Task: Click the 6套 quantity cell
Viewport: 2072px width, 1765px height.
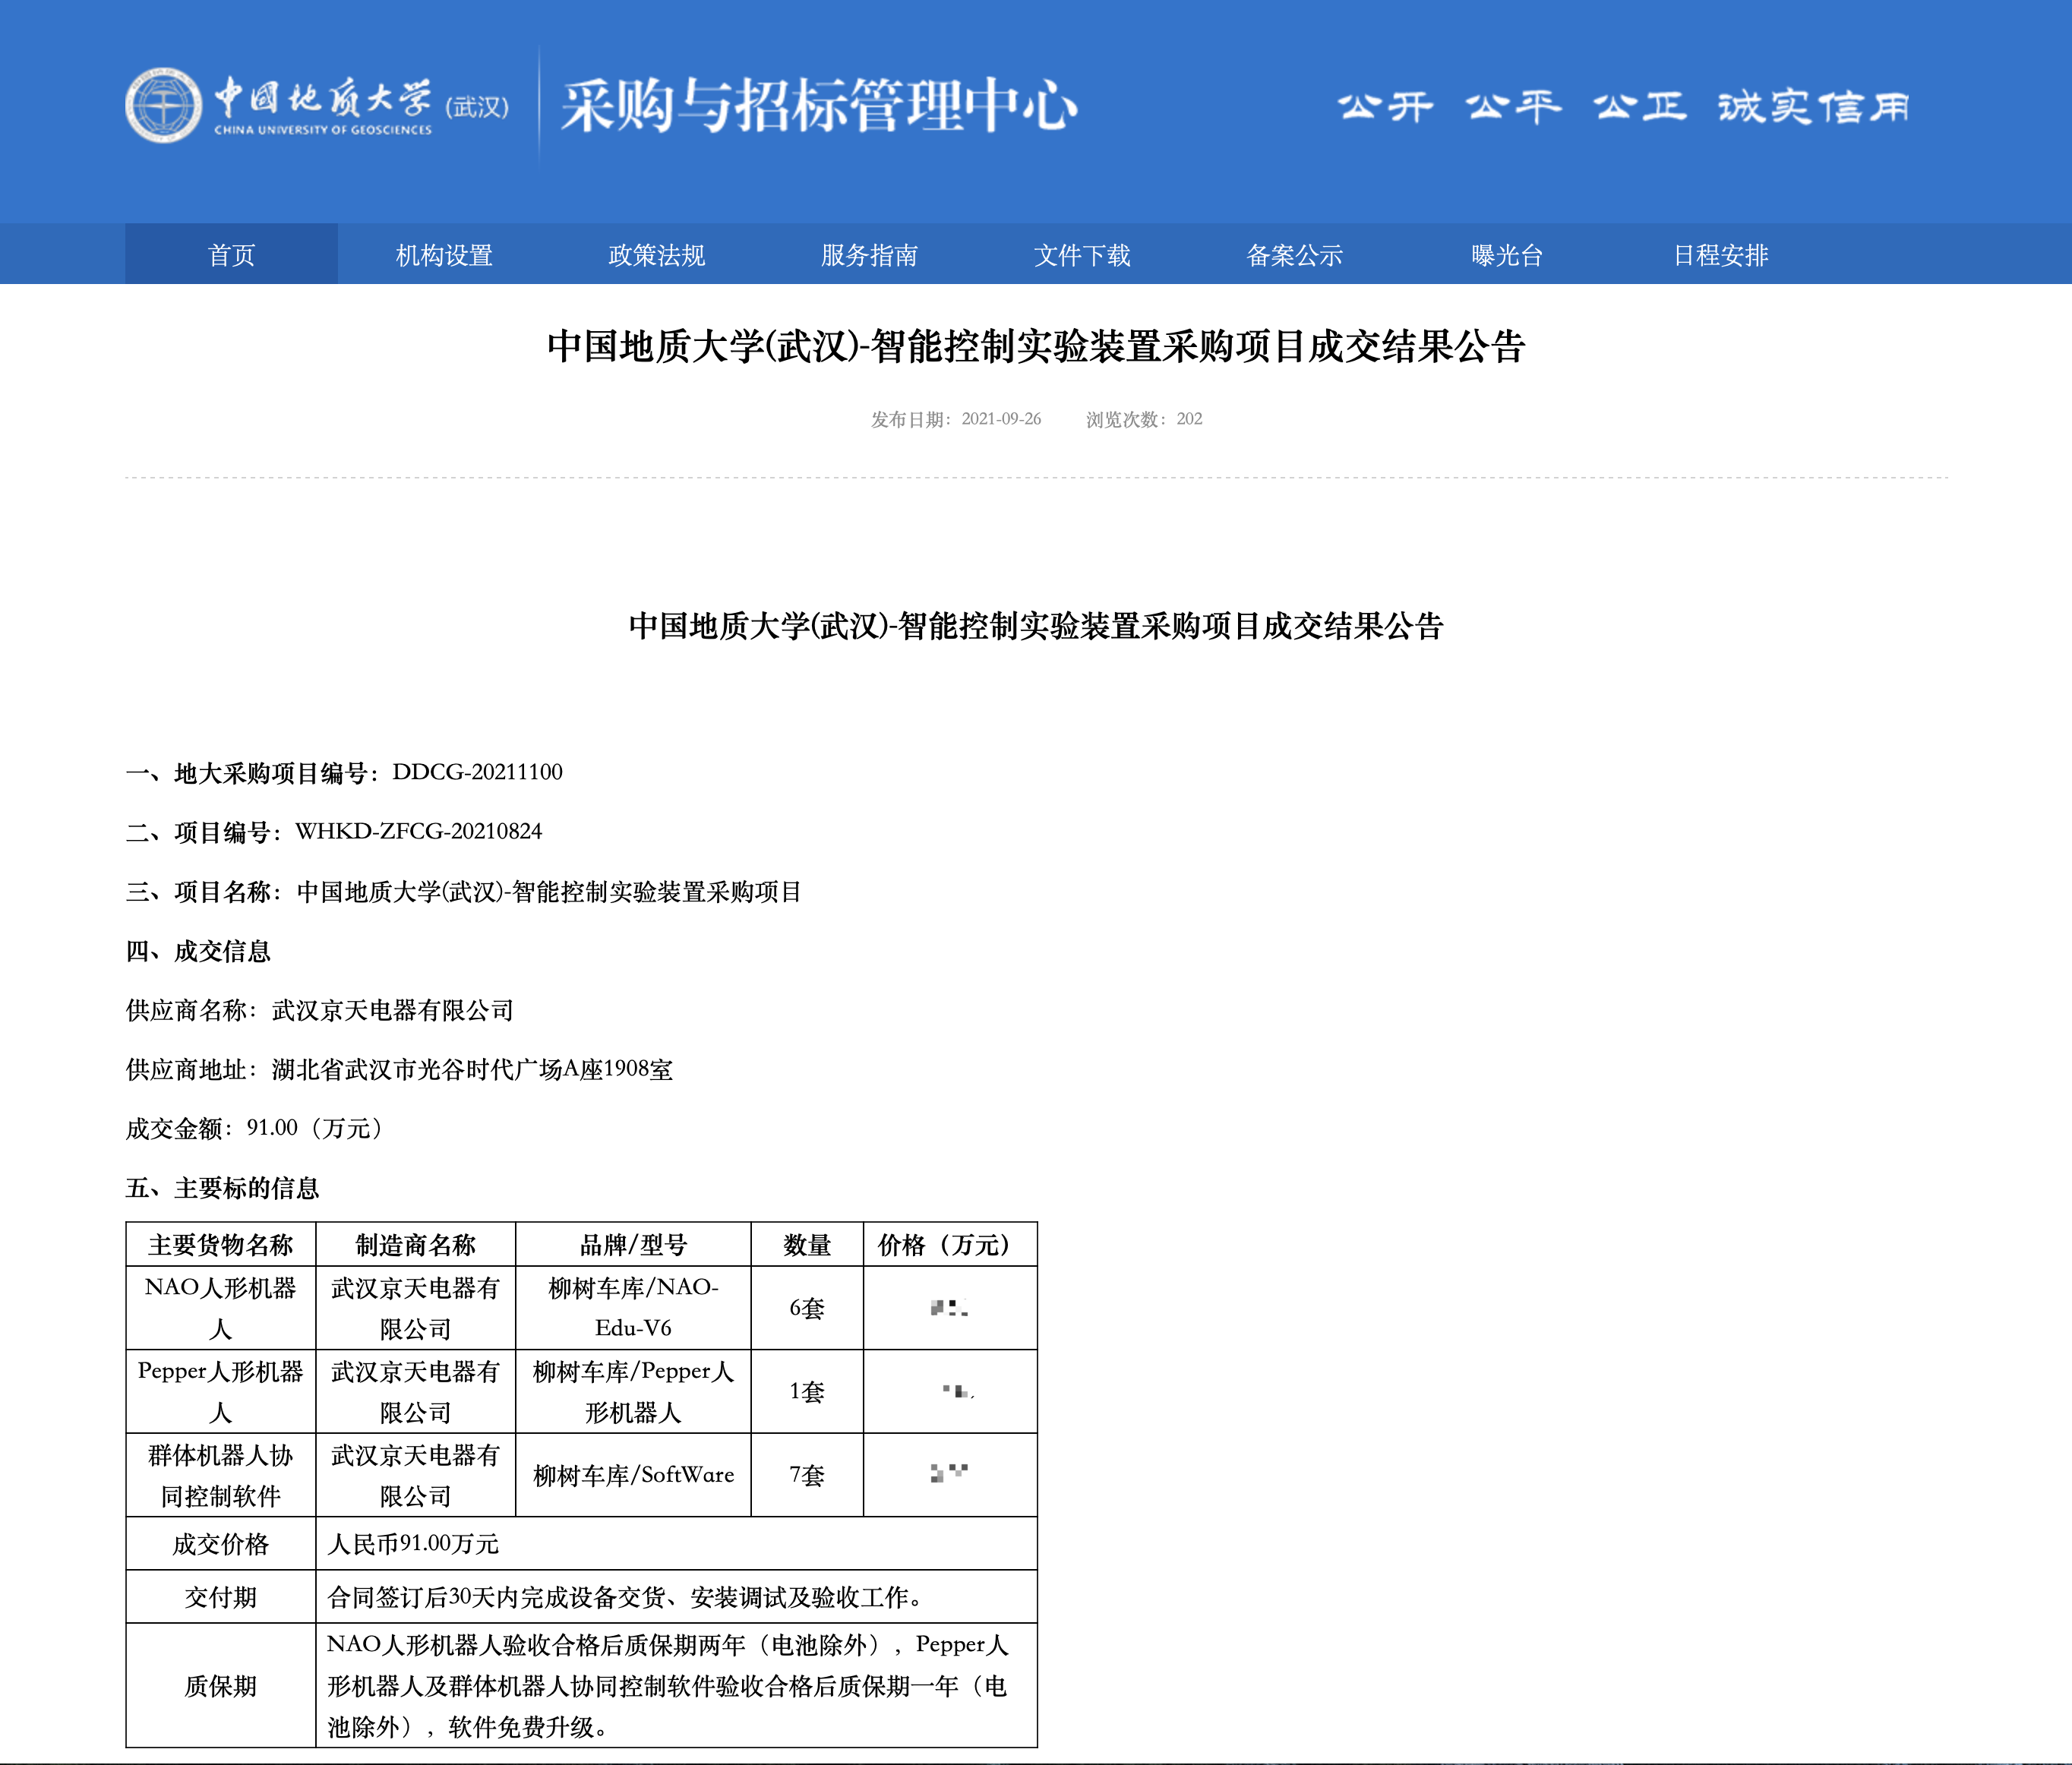Action: [807, 1308]
